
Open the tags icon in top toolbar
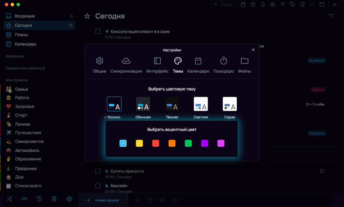292,5
